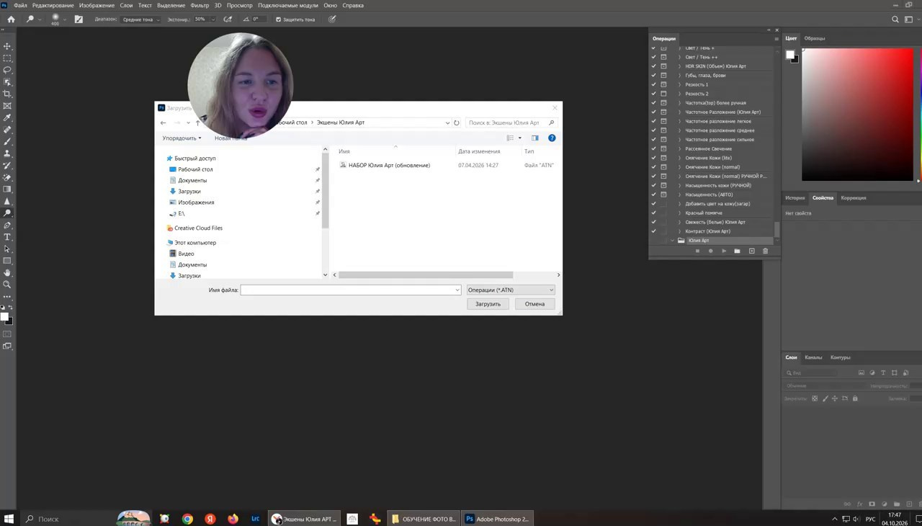The height and width of the screenshot is (526, 922).
Task: Select НАБОР Юлия Арт (обновление) file
Action: (389, 165)
